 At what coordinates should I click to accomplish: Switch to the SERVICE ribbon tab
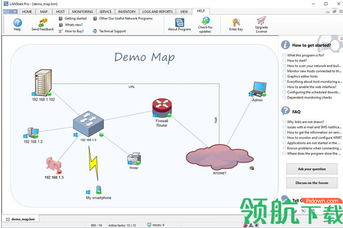(x=106, y=12)
